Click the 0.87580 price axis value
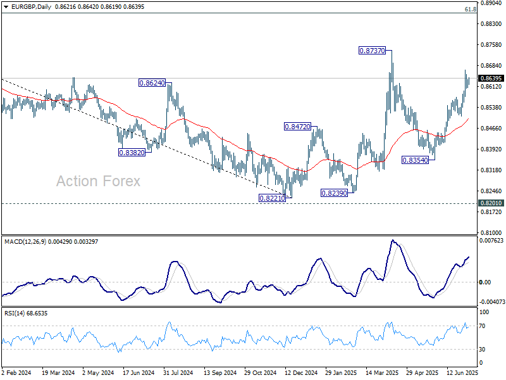506x380 pixels. tap(491, 45)
